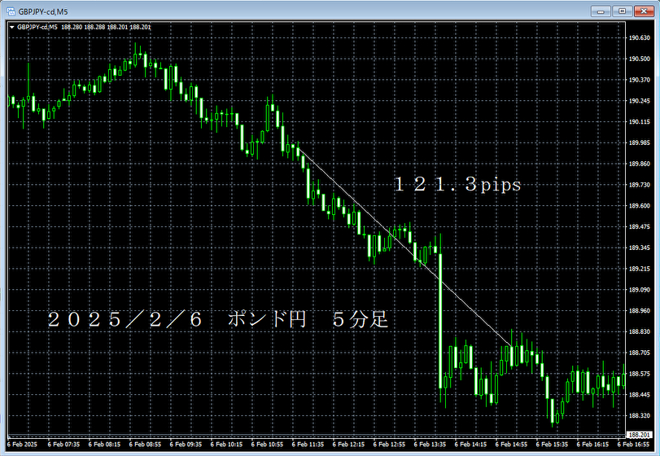Click the 6 Feb 11:35 time label

coord(308,445)
